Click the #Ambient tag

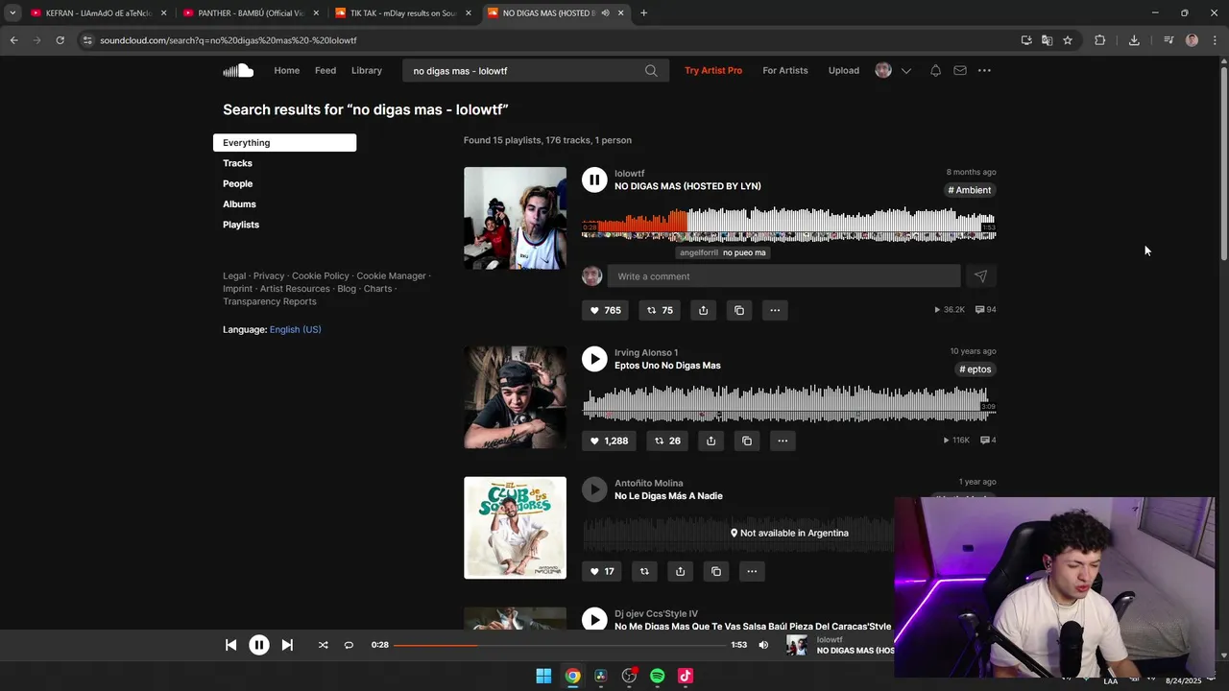(970, 190)
